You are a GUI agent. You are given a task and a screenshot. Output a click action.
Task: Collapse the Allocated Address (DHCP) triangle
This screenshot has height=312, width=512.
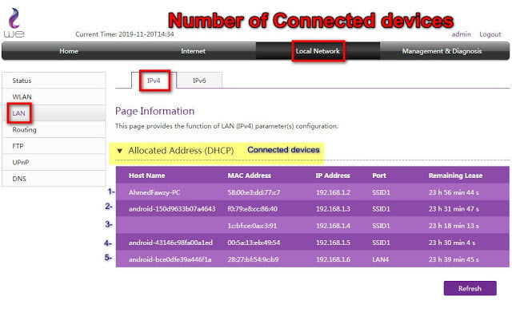point(119,151)
